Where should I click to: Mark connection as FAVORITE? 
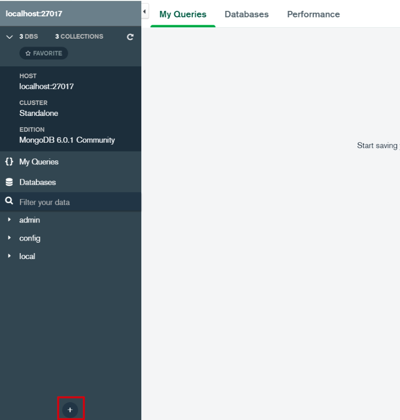[x=44, y=53]
